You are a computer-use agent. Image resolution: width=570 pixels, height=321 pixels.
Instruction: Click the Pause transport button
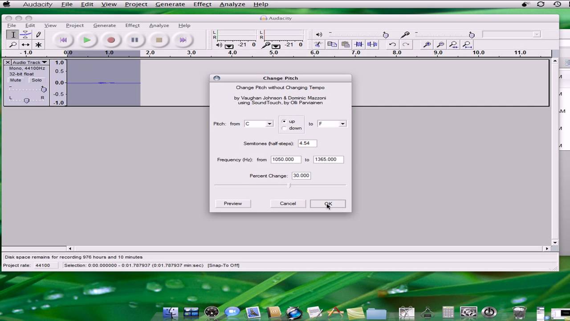click(x=135, y=40)
